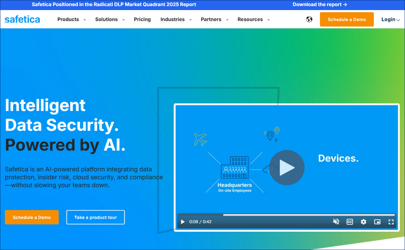Click the 0:08 / 0:42 video time display
The image size is (405, 250).
pyautogui.click(x=200, y=222)
